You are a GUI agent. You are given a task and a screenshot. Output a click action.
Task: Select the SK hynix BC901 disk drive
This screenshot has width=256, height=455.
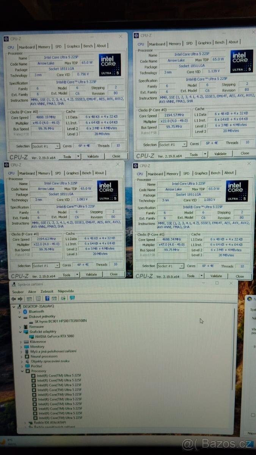(x=60, y=321)
